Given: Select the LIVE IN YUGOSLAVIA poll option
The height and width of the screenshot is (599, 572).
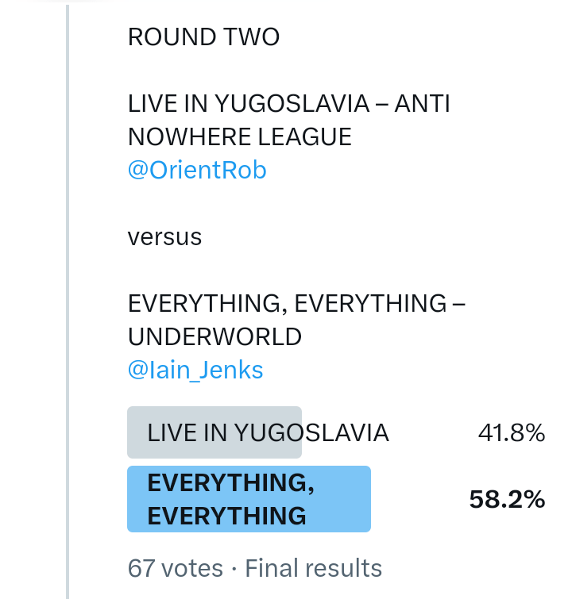Looking at the screenshot, I should tap(268, 432).
